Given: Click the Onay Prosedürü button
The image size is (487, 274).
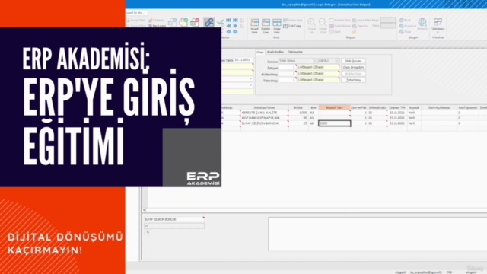Looking at the screenshot, I should [x=353, y=68].
